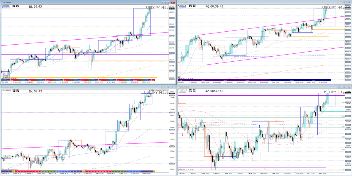Expand the USDJPY,H4 arrow in H4 chart
Screen dimensions: 352x176
tap(179, 6)
